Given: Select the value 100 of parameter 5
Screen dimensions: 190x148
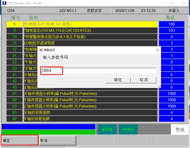Looking at the screenshot, I should coord(172,24).
